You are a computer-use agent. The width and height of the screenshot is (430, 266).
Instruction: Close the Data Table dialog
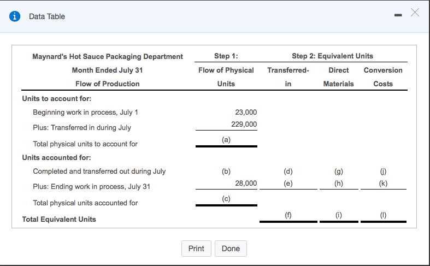[415, 13]
